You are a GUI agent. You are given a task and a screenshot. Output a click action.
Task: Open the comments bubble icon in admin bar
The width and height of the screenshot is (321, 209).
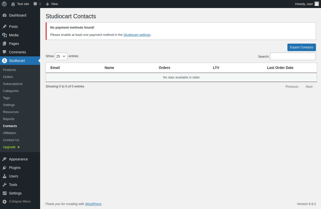coord(35,4)
